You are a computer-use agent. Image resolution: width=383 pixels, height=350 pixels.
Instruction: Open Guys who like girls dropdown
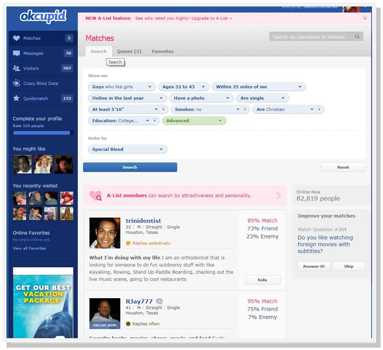coord(122,87)
